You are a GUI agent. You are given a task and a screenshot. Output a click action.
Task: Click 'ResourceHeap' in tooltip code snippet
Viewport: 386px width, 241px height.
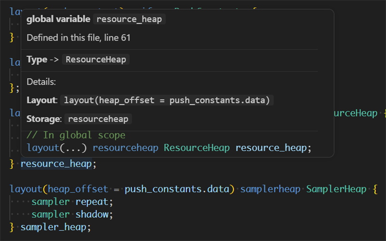(197, 148)
